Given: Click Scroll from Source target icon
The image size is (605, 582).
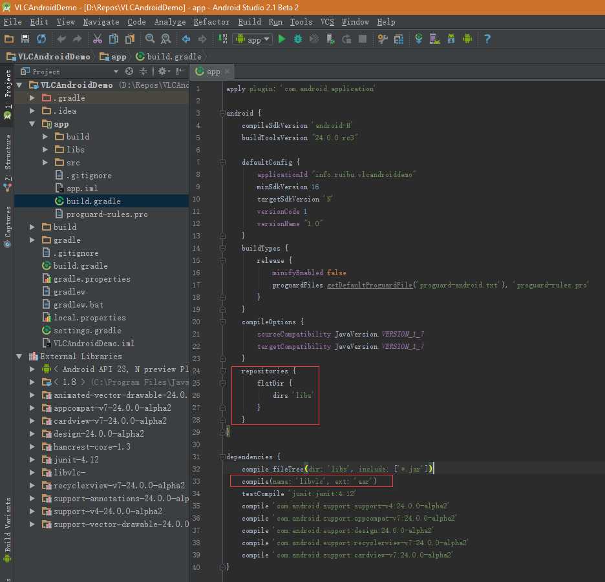Looking at the screenshot, I should (x=129, y=71).
